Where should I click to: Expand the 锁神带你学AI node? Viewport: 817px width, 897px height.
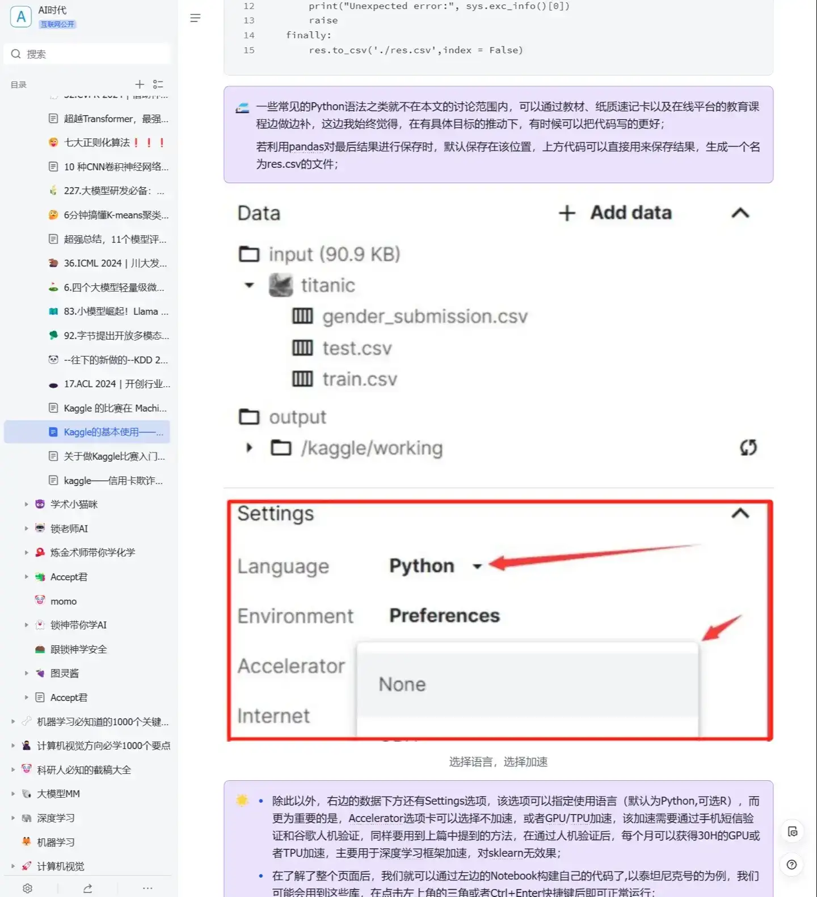[x=26, y=625]
